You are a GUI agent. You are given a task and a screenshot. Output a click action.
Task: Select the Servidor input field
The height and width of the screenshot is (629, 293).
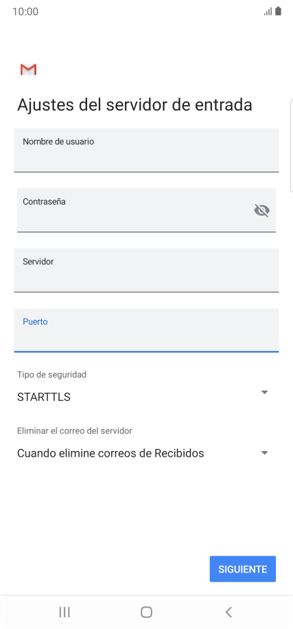coord(146,270)
